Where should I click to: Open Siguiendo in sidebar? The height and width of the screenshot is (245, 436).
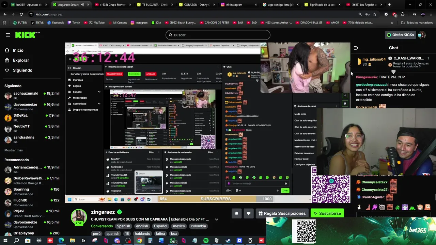[x=22, y=70]
